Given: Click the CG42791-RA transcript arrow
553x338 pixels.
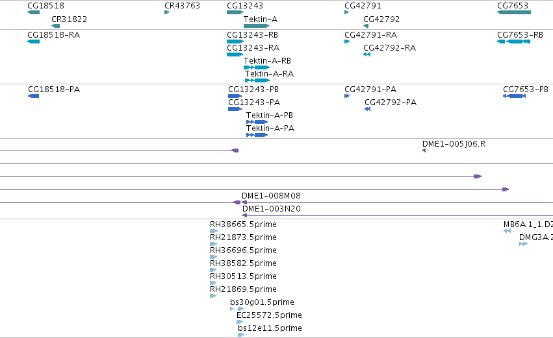Looking at the screenshot, I should pos(347,42).
